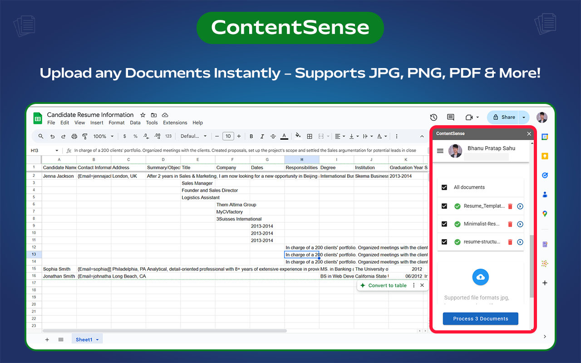Decrease decimal places
This screenshot has height=363, width=581.
[146, 136]
